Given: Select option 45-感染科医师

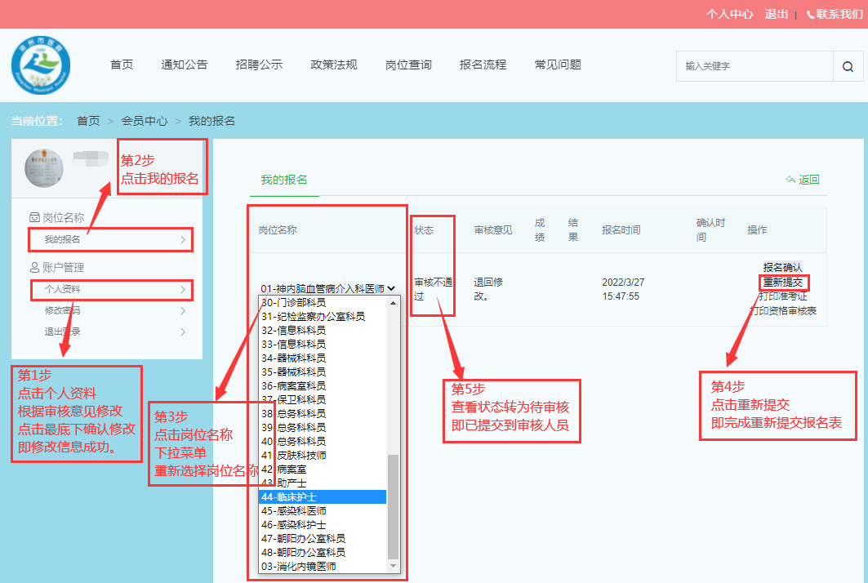Looking at the screenshot, I should coord(323,511).
